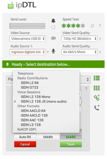Tick the checkbox under the bell

[x=53, y=27]
